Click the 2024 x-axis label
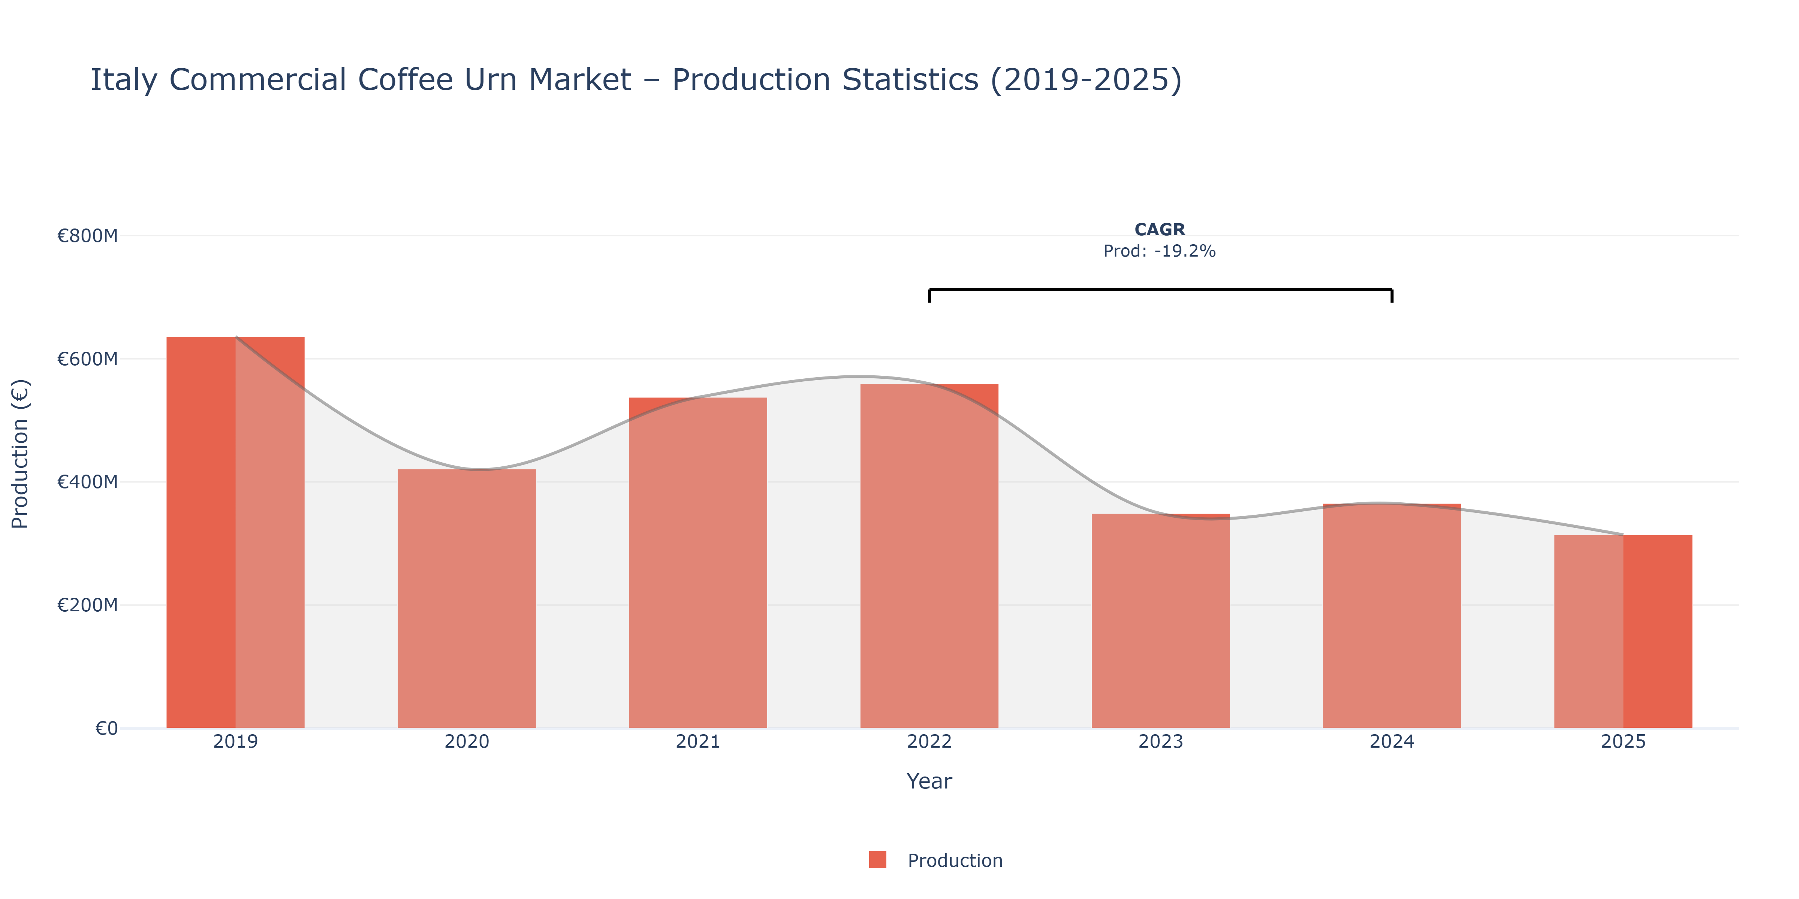1799x899 pixels. 1391,742
